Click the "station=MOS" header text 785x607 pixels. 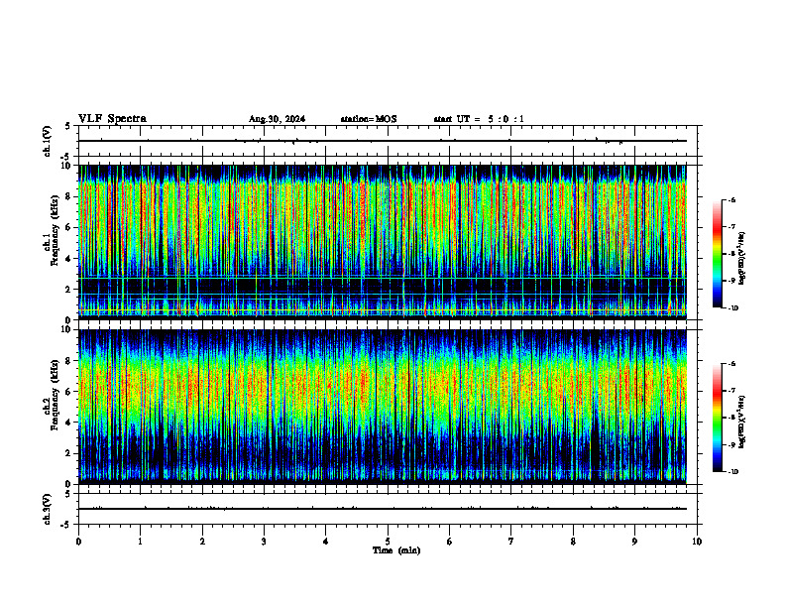[369, 119]
